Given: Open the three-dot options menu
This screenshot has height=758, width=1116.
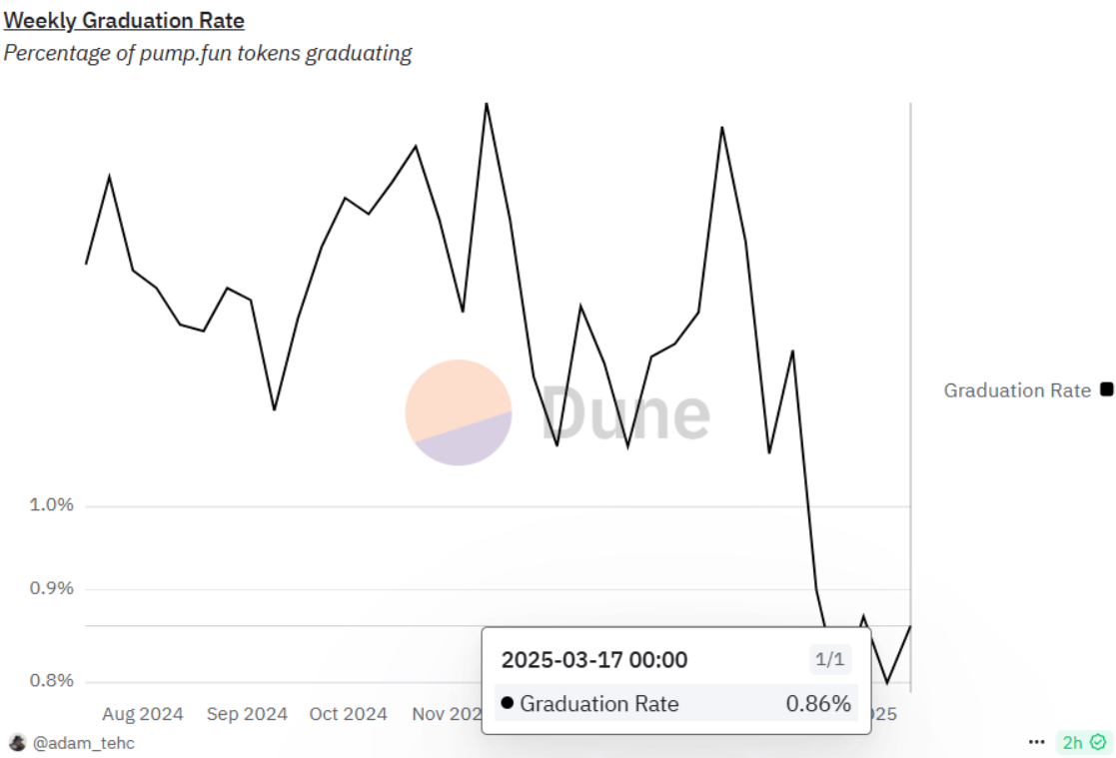Looking at the screenshot, I should [x=1036, y=742].
